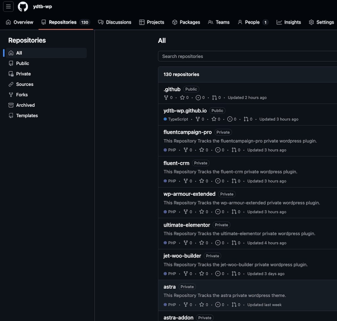Click the Settings gear icon
The image size is (337, 321).
click(x=311, y=22)
